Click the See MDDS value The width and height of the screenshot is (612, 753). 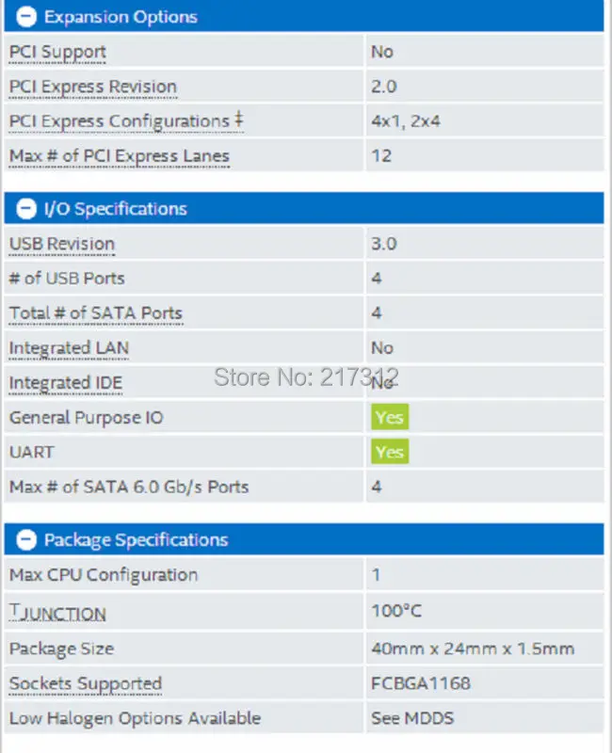tap(411, 718)
